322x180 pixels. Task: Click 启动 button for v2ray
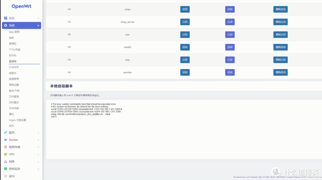click(x=230, y=9)
